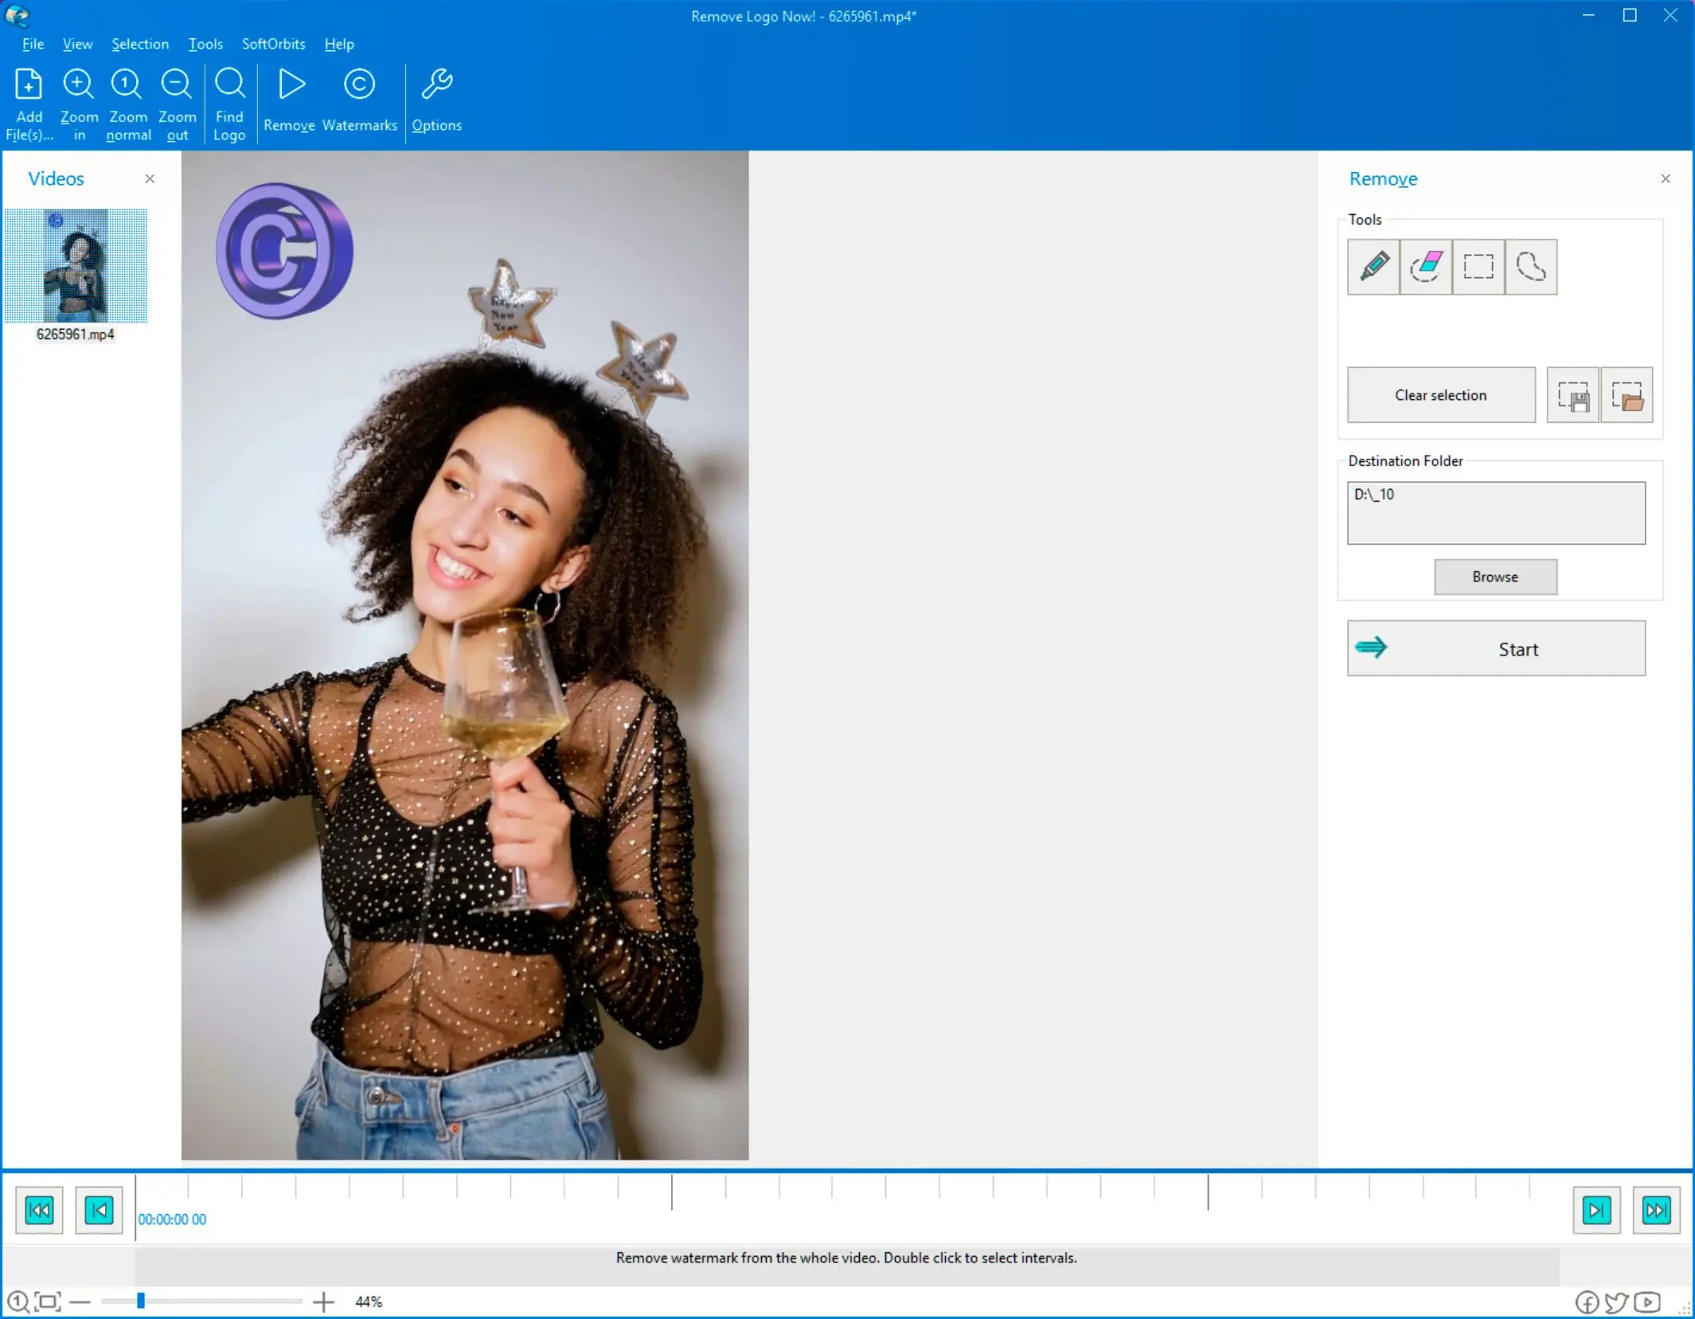Click Browse to change destination folder
This screenshot has height=1319, width=1695.
click(1495, 576)
